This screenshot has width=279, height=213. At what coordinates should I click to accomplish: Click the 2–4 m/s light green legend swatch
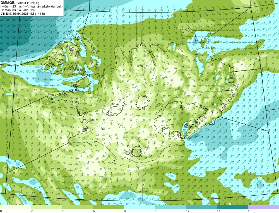click(x=46, y=207)
